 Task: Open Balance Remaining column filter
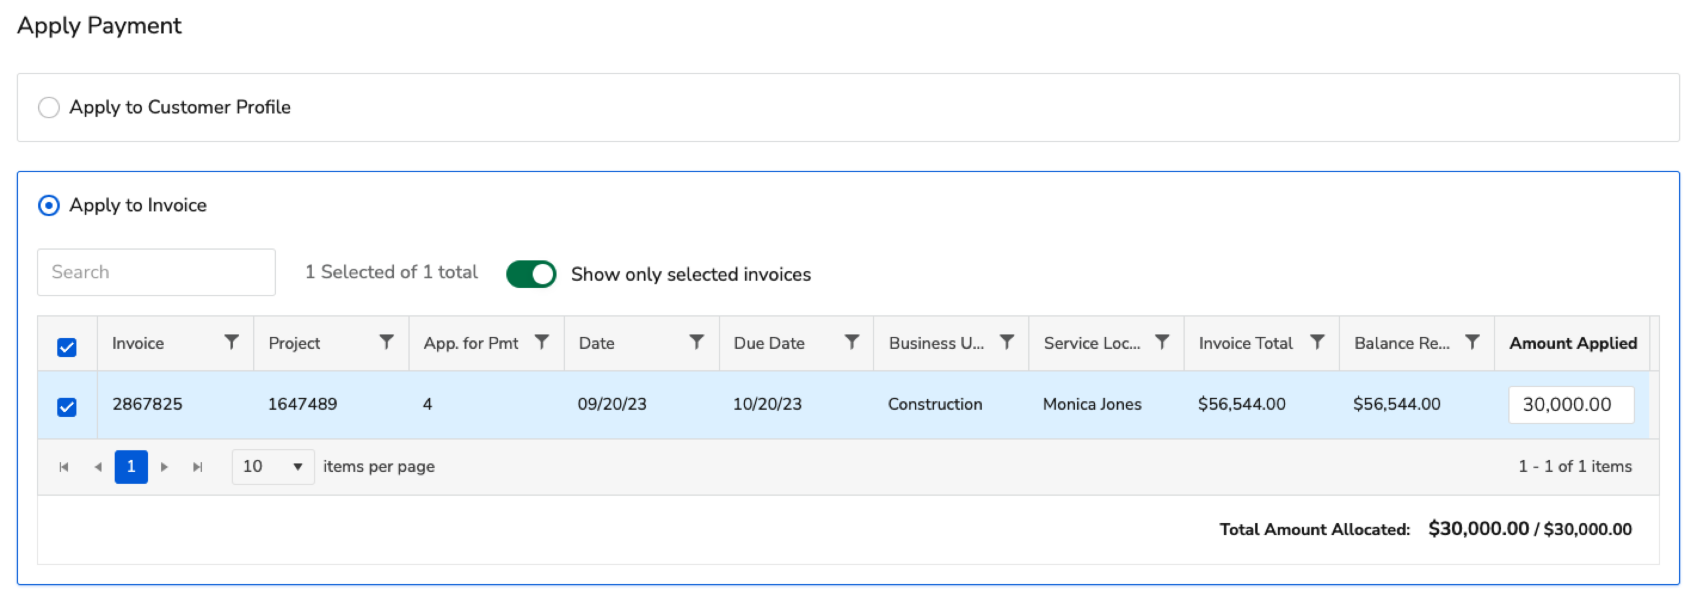pyautogui.click(x=1473, y=342)
